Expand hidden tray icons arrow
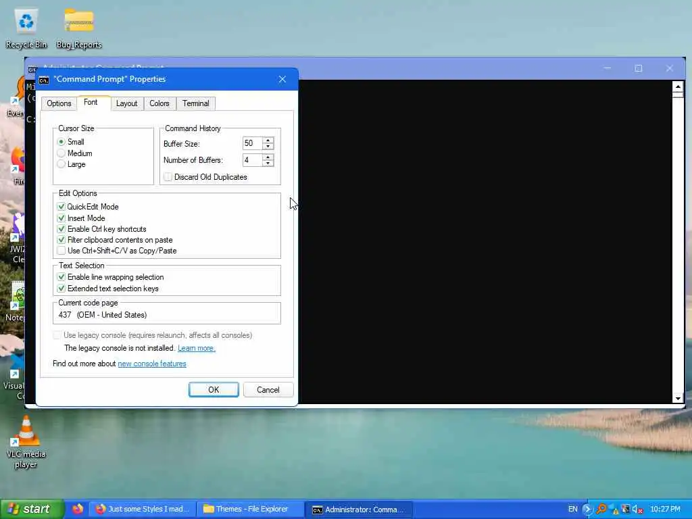Screen dimensions: 692x519 (587, 510)
